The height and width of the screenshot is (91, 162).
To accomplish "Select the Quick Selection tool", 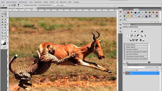I will pos(5,14).
